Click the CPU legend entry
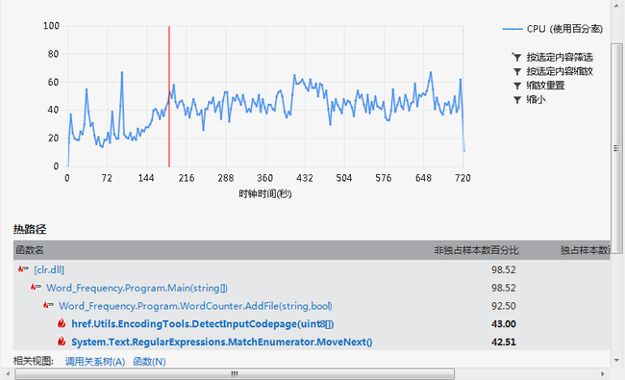Image resolution: width=625 pixels, height=380 pixels. pyautogui.click(x=553, y=29)
